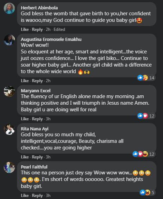Reply to Pearl Faithful's comment

click(x=37, y=196)
